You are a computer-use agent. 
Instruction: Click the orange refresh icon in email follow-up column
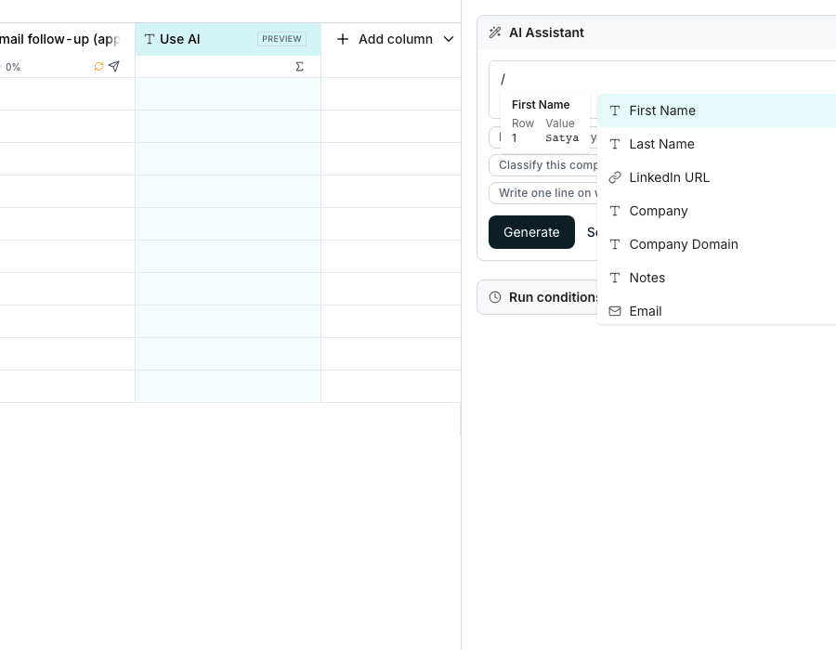pyautogui.click(x=98, y=66)
